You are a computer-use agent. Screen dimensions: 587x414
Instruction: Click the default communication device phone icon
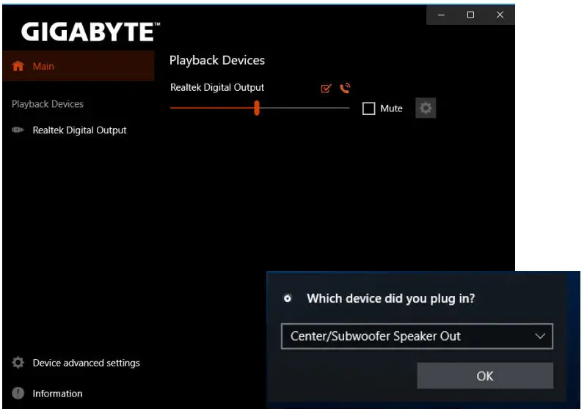[x=345, y=88]
